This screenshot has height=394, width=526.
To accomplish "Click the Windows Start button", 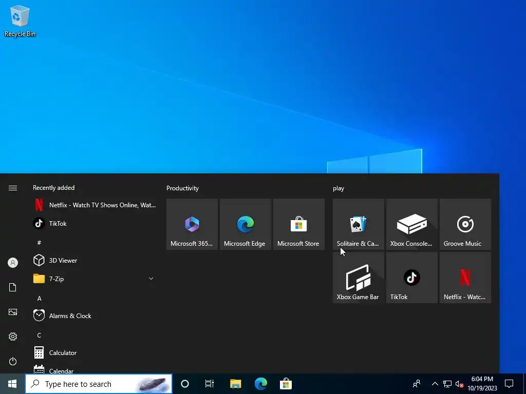I will [x=12, y=384].
